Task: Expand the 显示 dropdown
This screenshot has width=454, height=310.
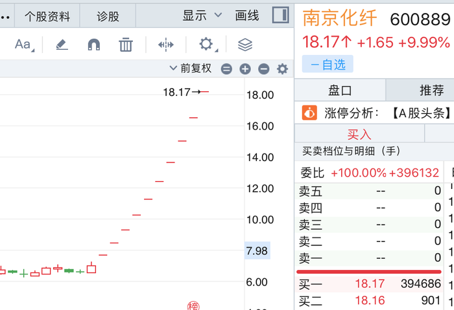Action: click(202, 16)
